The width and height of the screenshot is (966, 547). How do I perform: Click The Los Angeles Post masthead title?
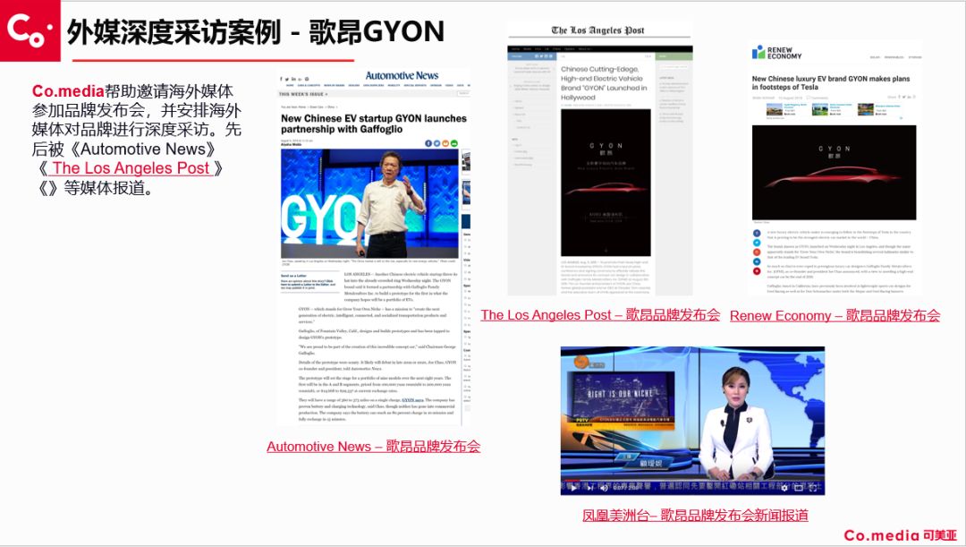coord(597,30)
